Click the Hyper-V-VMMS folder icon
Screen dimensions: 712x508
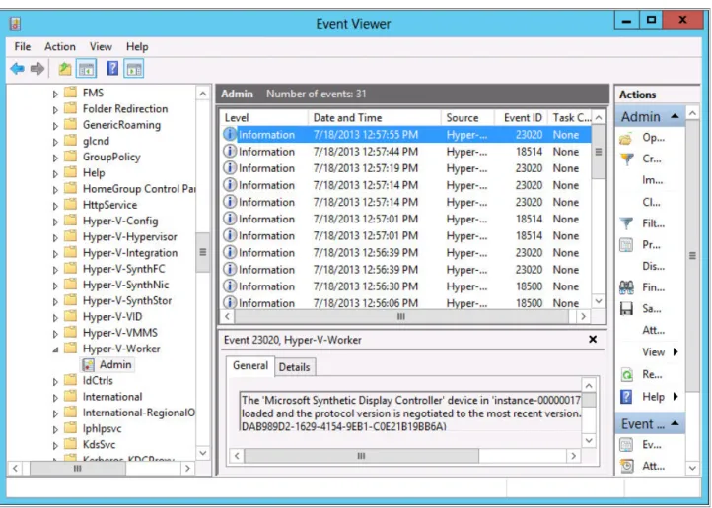70,333
